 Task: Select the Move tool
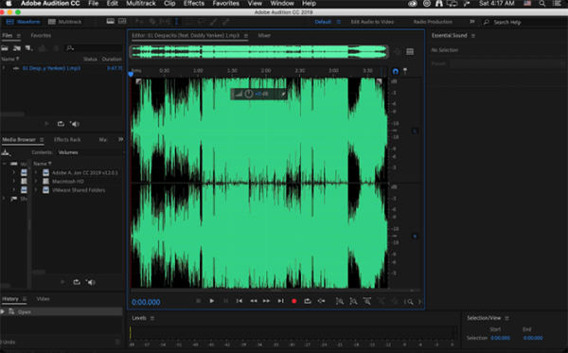[139, 22]
